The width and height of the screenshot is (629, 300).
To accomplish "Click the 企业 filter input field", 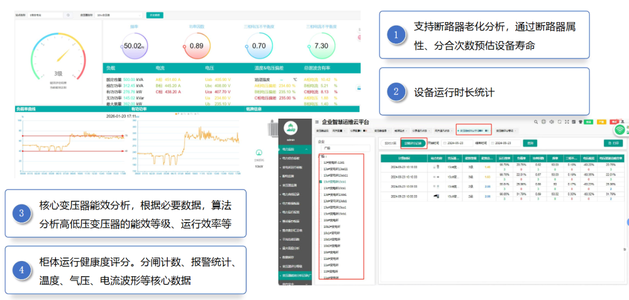I will tap(345, 148).
